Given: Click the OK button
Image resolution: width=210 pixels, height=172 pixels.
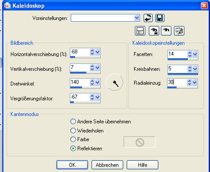Looking at the screenshot, I should point(72,165).
